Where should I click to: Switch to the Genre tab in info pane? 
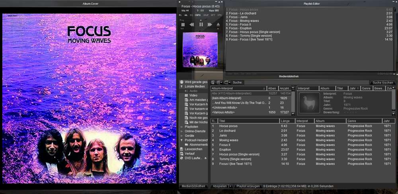point(366,88)
